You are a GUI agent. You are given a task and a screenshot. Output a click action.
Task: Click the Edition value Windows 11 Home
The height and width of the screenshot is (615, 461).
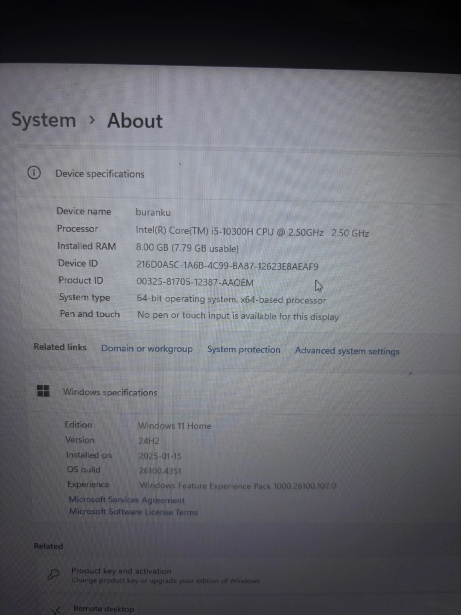click(x=175, y=425)
